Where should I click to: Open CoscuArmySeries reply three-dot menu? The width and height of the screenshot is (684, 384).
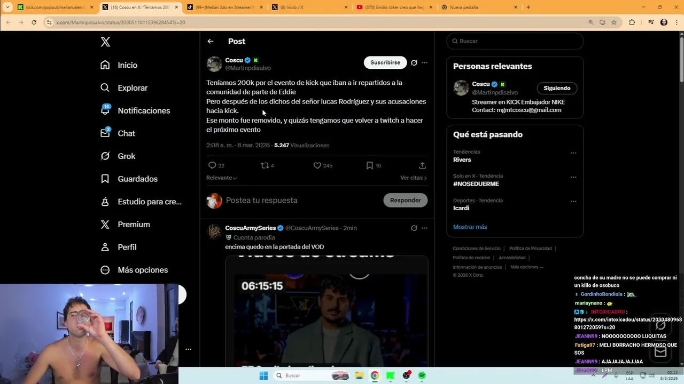(x=424, y=228)
